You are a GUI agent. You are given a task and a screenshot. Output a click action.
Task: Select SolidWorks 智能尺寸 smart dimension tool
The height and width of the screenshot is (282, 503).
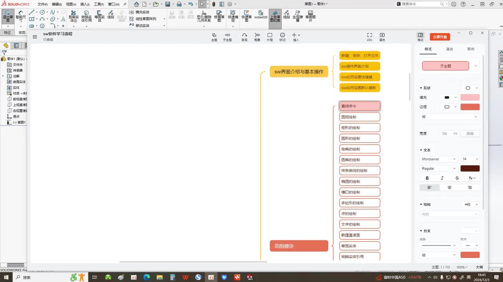coord(21,16)
